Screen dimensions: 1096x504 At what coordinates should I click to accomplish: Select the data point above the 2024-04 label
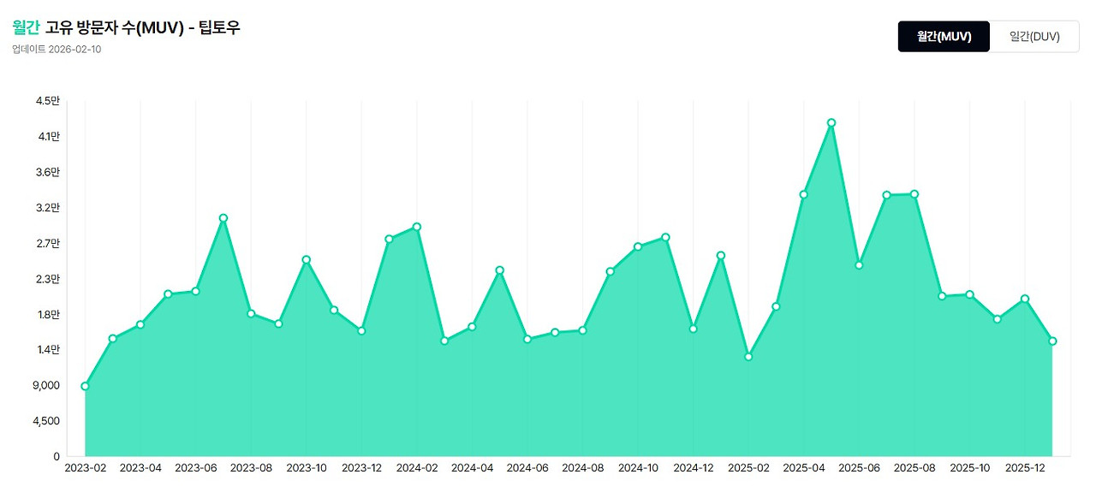472,327
